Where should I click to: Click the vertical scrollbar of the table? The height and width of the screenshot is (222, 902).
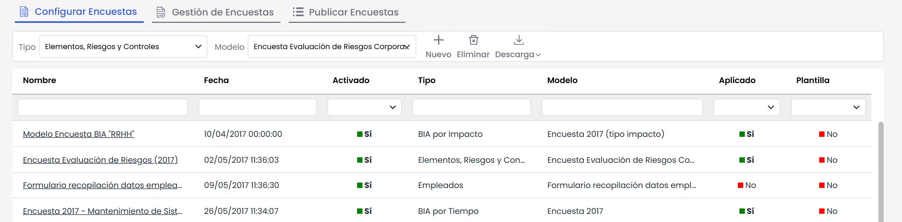[x=881, y=172]
